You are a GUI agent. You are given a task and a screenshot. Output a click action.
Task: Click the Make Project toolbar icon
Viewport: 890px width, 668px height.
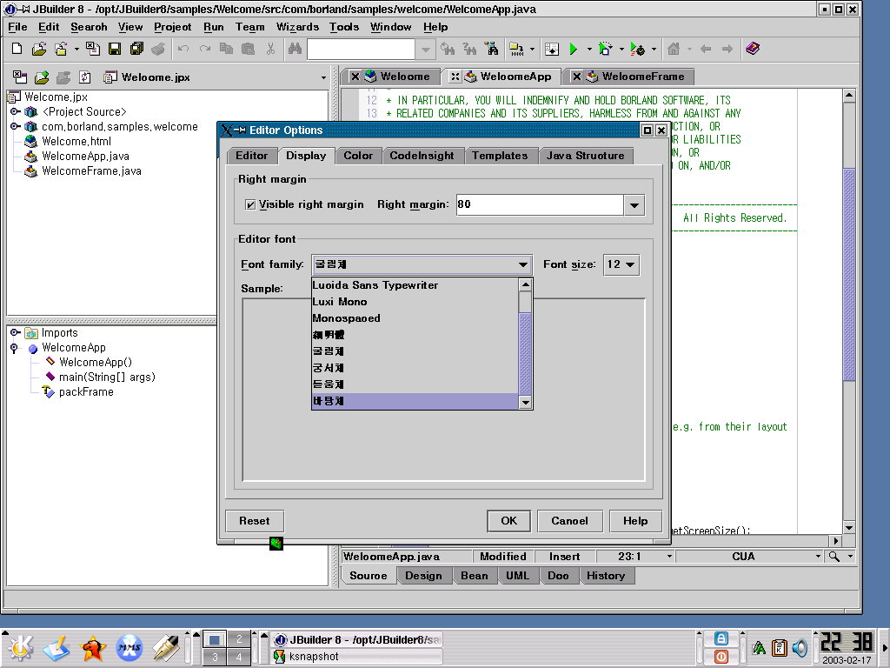(x=516, y=49)
